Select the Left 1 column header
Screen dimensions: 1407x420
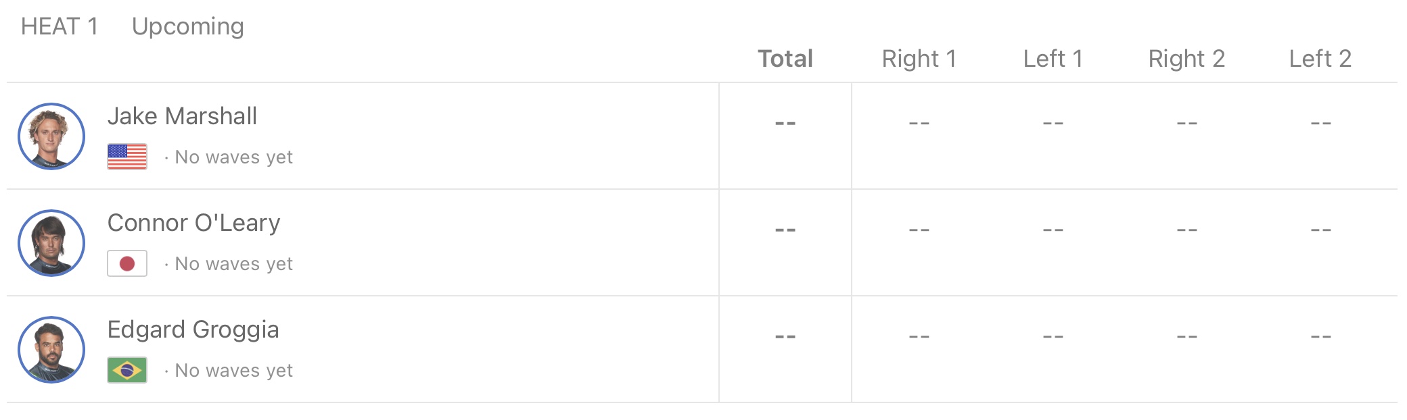coord(1053,59)
